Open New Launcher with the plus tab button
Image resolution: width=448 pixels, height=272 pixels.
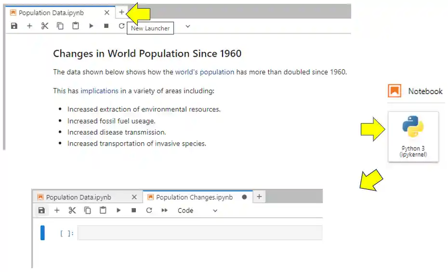[x=121, y=12]
